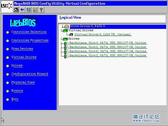Open Backplane Slot:0 SSD drive entry
Image resolution: width=168 pixels, height=126 pixels.
[x=108, y=51]
